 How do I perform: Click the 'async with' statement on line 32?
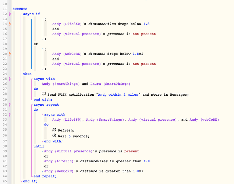tap(55, 114)
